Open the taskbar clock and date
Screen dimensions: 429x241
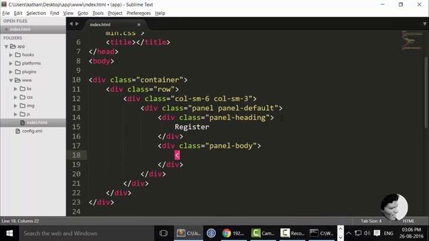coord(411,233)
